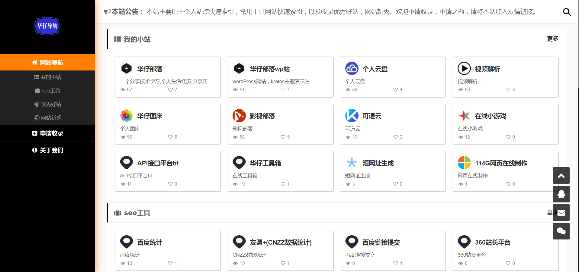Click the back-to-top arrow button
The height and width of the screenshot is (272, 579).
pos(561,176)
